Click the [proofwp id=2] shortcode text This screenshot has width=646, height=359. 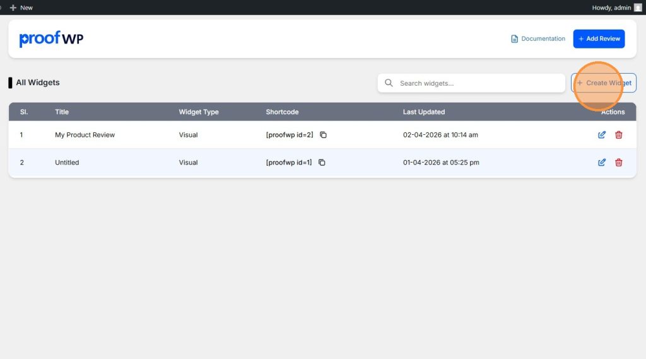pos(290,135)
